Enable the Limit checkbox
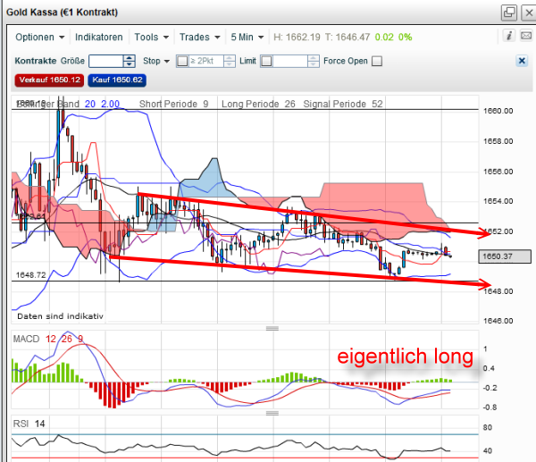The height and width of the screenshot is (462, 536). click(x=266, y=61)
